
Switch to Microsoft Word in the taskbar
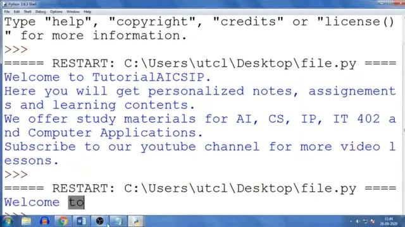[x=81, y=221]
